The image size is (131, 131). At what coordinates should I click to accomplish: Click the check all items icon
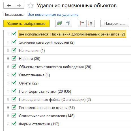click(x=59, y=23)
